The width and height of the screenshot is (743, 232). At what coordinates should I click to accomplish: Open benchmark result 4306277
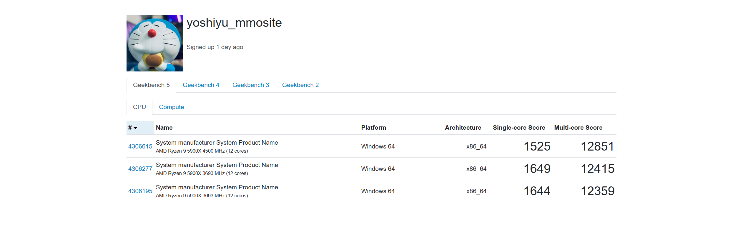(140, 169)
